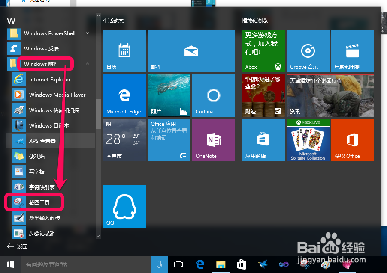This screenshot has height=273, width=387.
Task: Click the 播放和浏览 group heading
Action: pos(255,21)
